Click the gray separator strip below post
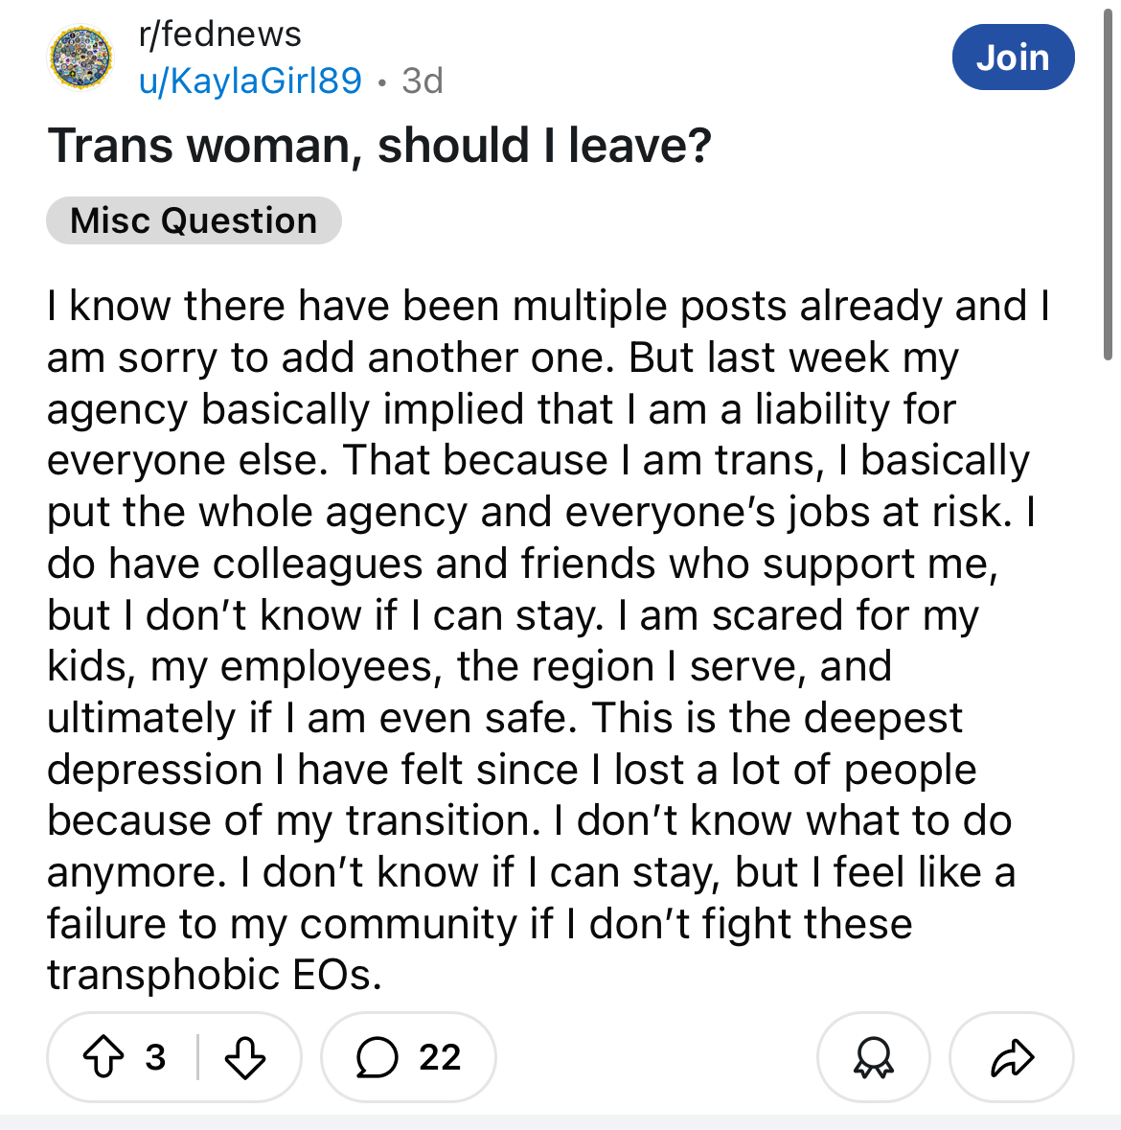 pyautogui.click(x=560, y=1122)
